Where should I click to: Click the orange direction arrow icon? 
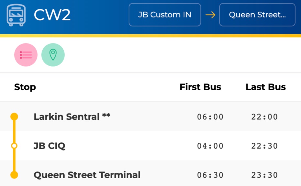[210, 15]
